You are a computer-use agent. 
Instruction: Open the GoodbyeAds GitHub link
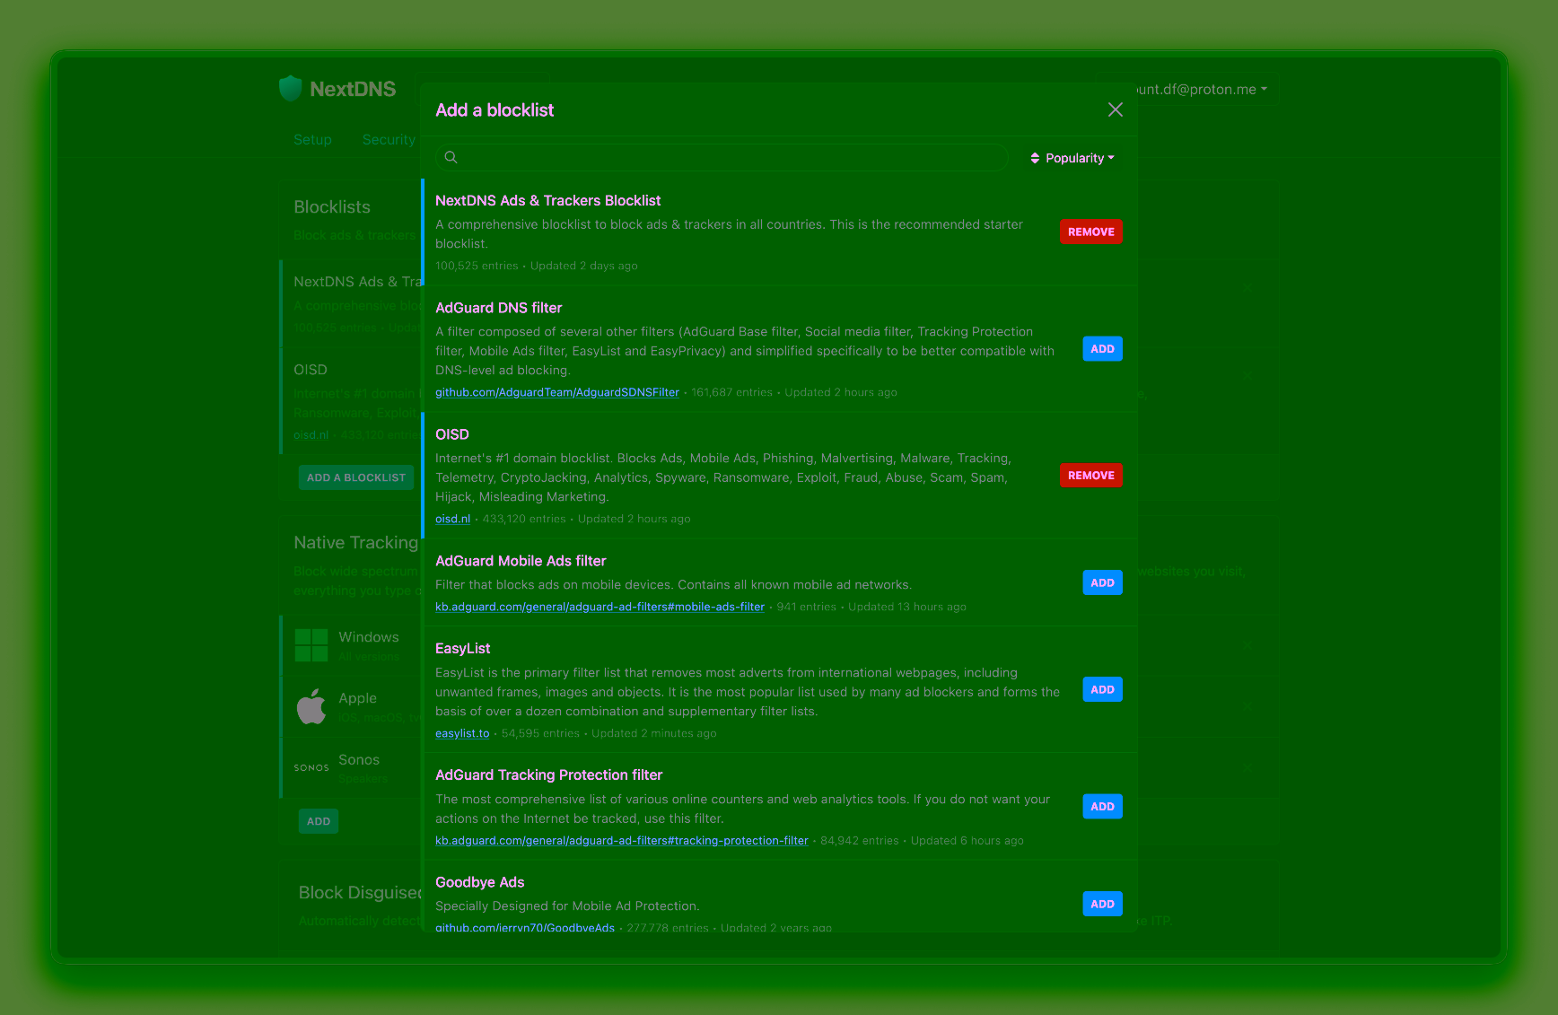tap(525, 927)
